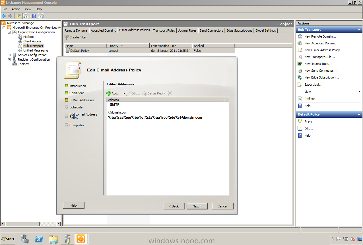
Task: Click the Apply icon under Default Policy
Action: (x=300, y=121)
